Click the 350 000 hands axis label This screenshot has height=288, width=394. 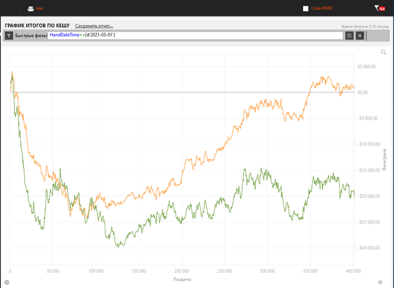(310, 271)
